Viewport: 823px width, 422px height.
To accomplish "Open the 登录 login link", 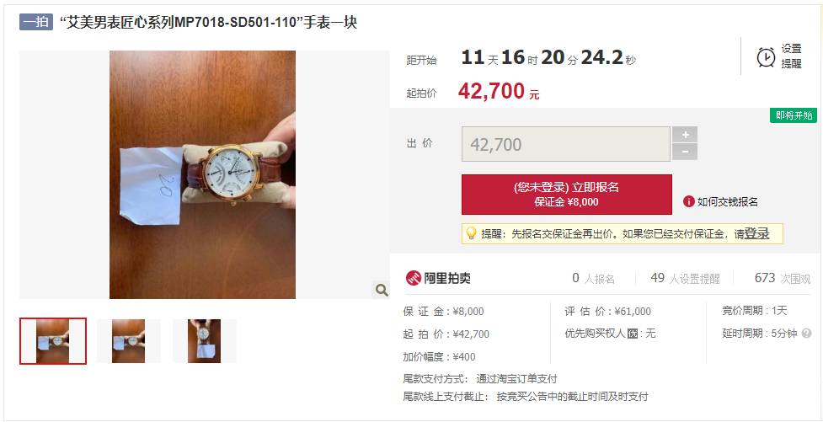I will click(x=756, y=234).
